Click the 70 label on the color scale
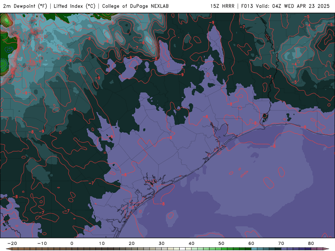Screen dimensions: 335x251 tap(281, 243)
